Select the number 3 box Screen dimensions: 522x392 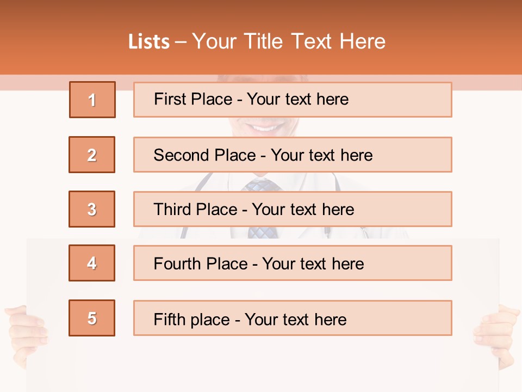pyautogui.click(x=92, y=209)
